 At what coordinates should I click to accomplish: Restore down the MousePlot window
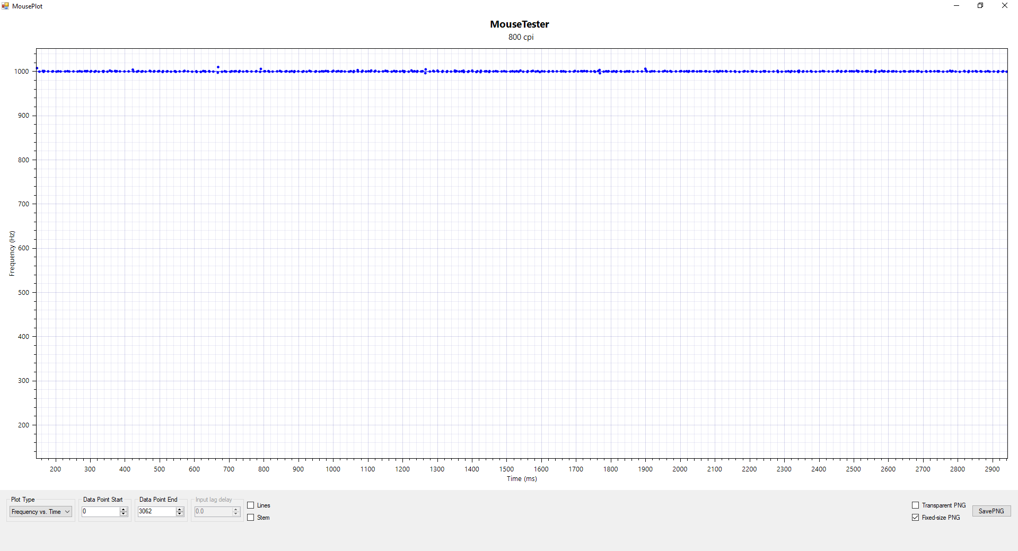pyautogui.click(x=980, y=6)
